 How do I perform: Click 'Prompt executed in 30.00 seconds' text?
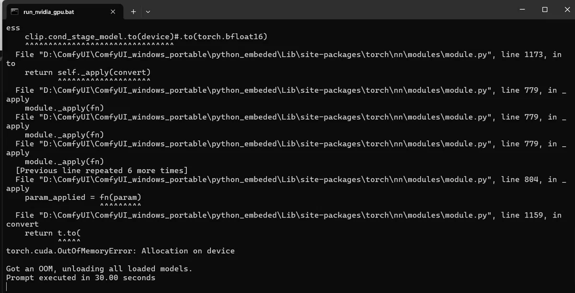coord(80,278)
